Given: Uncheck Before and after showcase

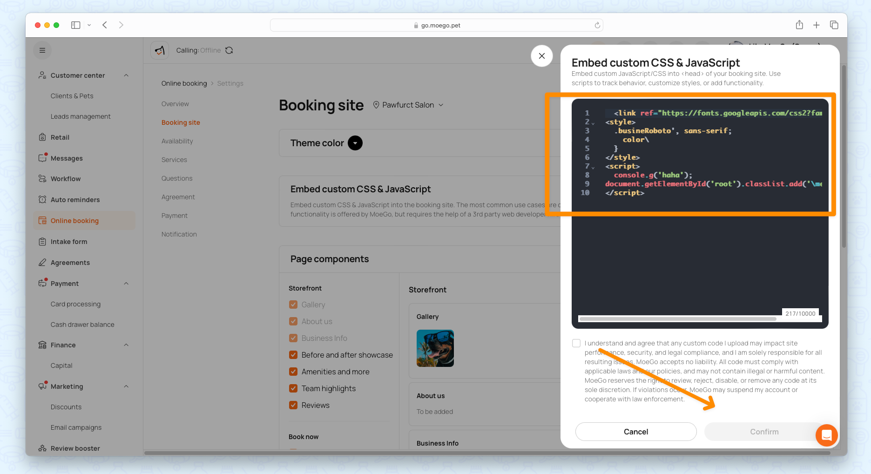Looking at the screenshot, I should pyautogui.click(x=293, y=355).
